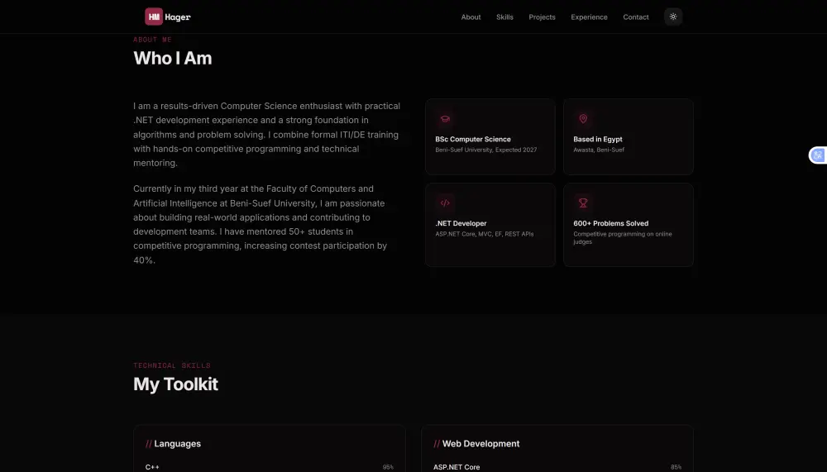Viewport: 827px width, 472px height.
Task: Click map pin icon in Egypt card
Action: tap(583, 119)
